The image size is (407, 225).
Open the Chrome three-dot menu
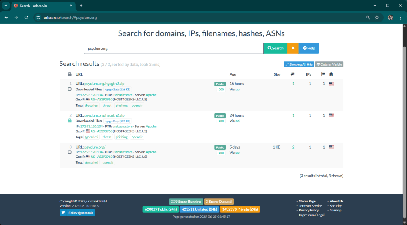(400, 18)
